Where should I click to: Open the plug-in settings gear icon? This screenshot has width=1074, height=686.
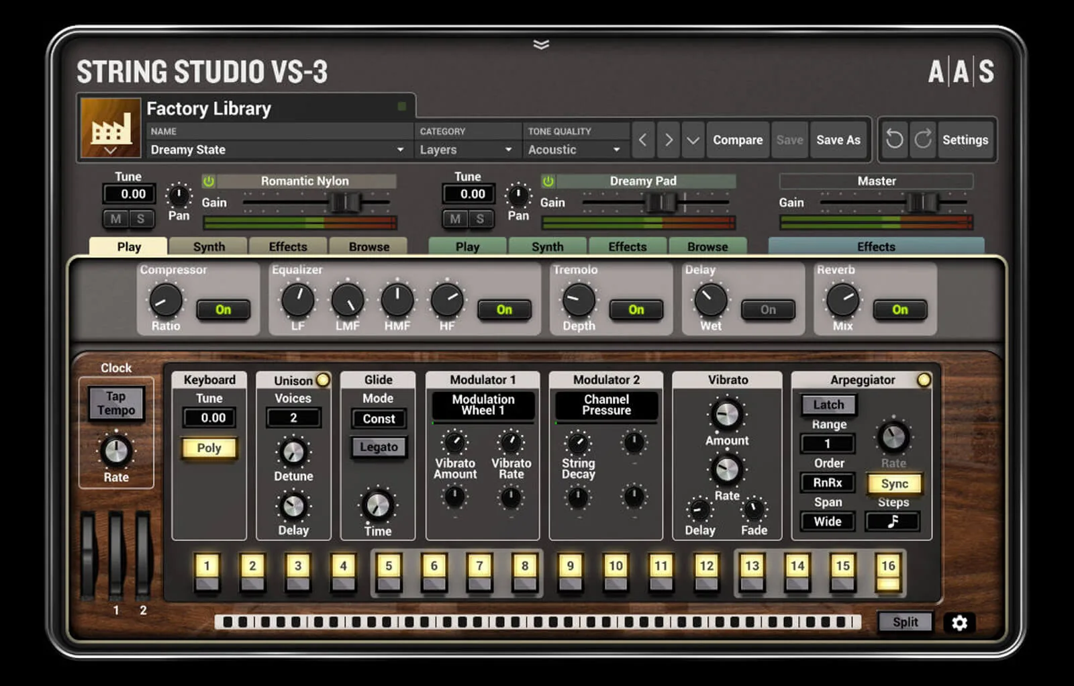point(959,623)
